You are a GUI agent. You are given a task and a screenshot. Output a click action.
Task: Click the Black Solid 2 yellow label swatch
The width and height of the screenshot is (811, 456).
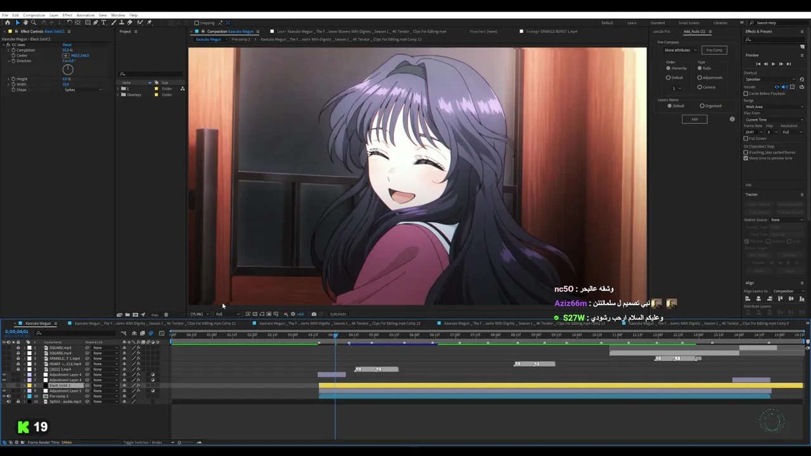pyautogui.click(x=29, y=385)
